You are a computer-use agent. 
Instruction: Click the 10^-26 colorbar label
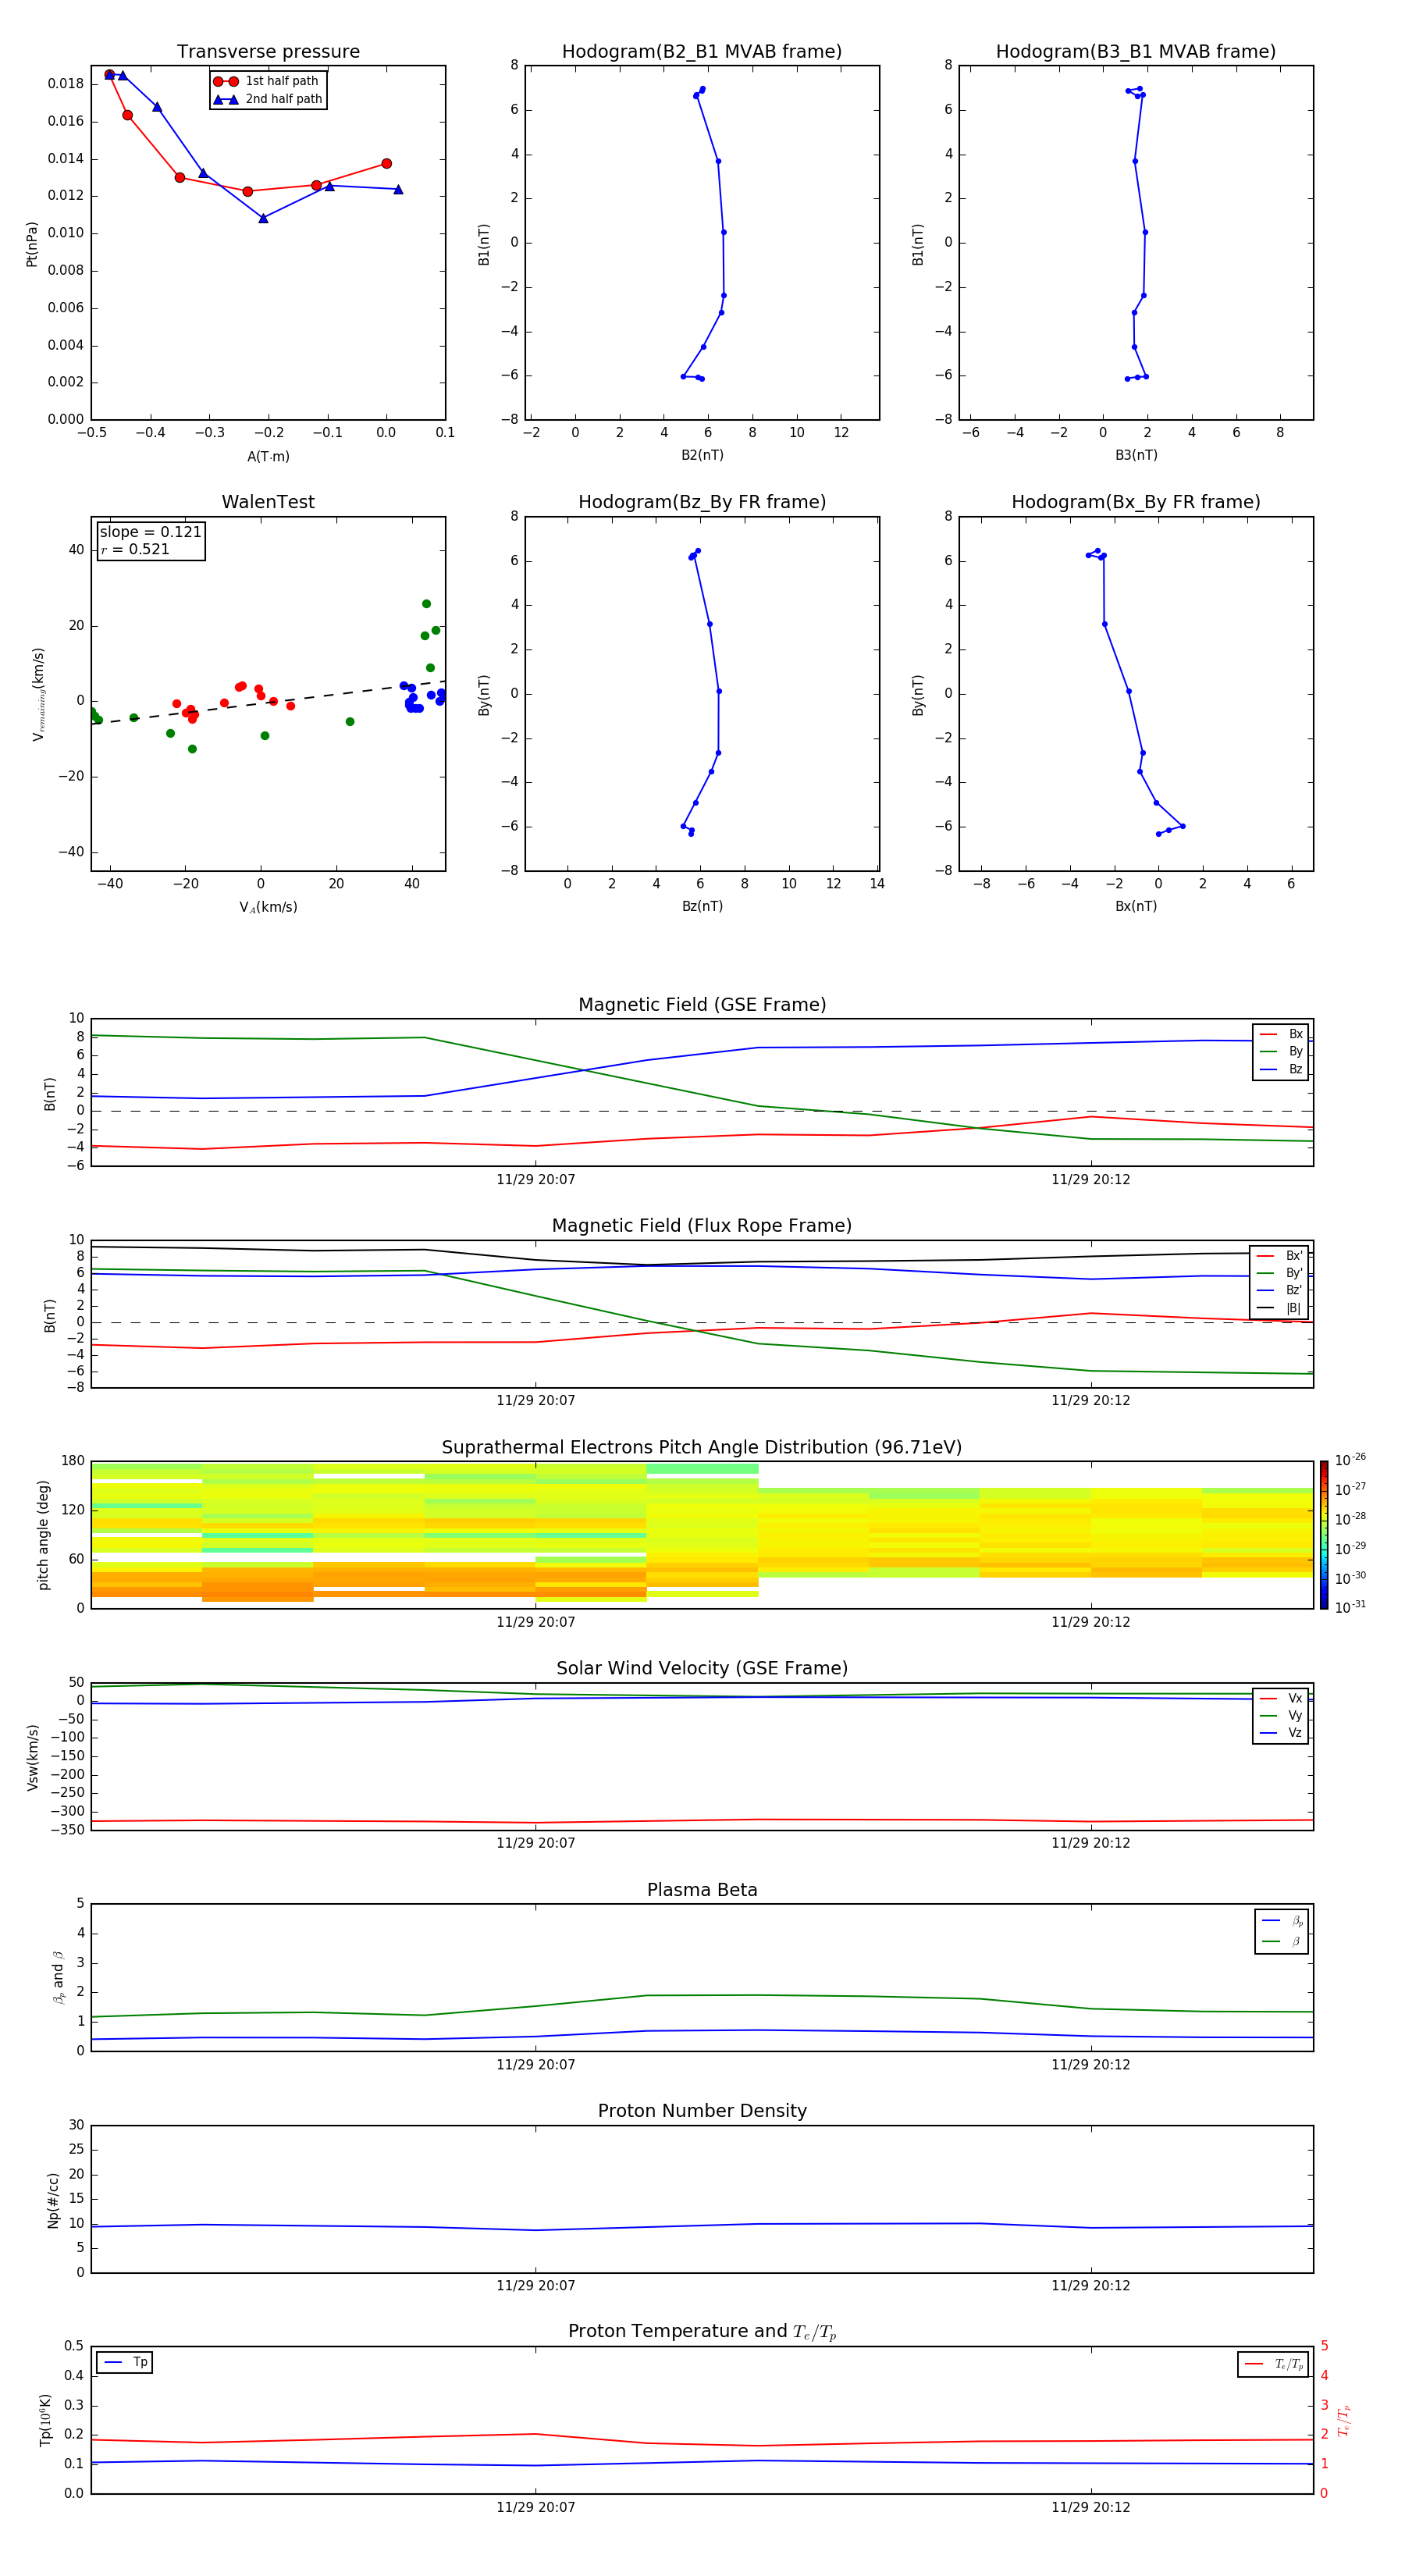click(1349, 1460)
